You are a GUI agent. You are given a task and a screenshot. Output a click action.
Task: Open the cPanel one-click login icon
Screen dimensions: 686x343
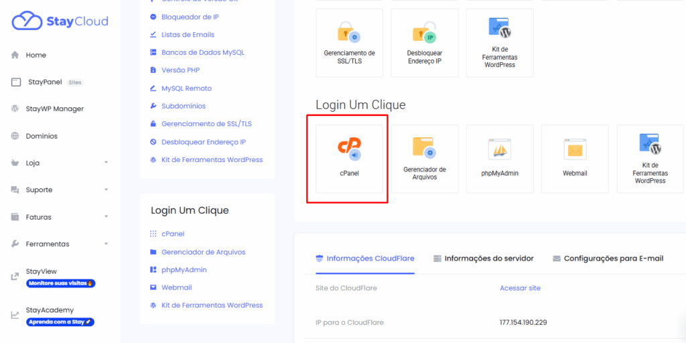pyautogui.click(x=349, y=149)
